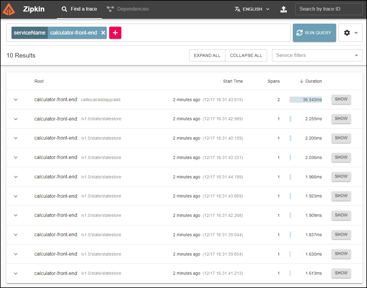Click the Start Time column header
The height and width of the screenshot is (288, 367).
point(233,81)
